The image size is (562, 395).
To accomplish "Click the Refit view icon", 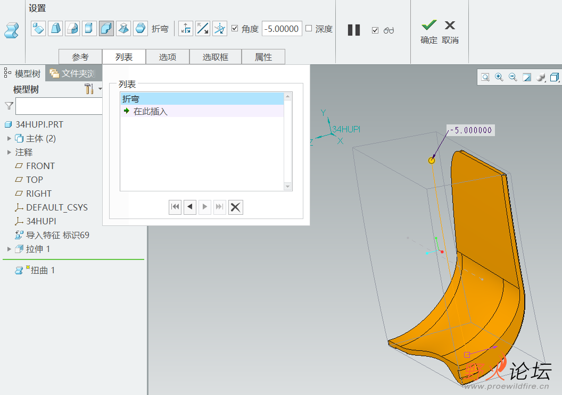I will pos(485,77).
